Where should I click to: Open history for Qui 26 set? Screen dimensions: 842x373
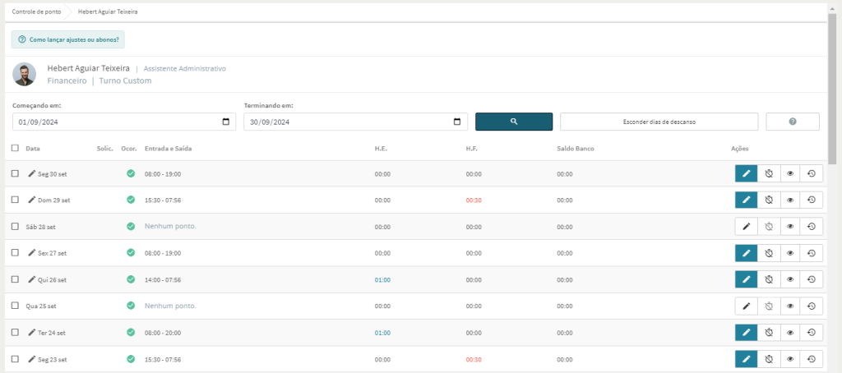(812, 279)
